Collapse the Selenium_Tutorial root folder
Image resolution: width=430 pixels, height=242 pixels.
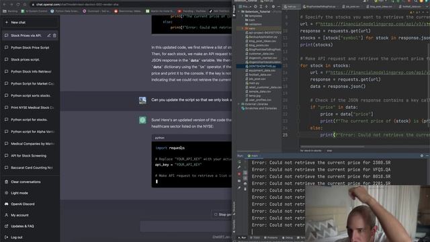239,12
